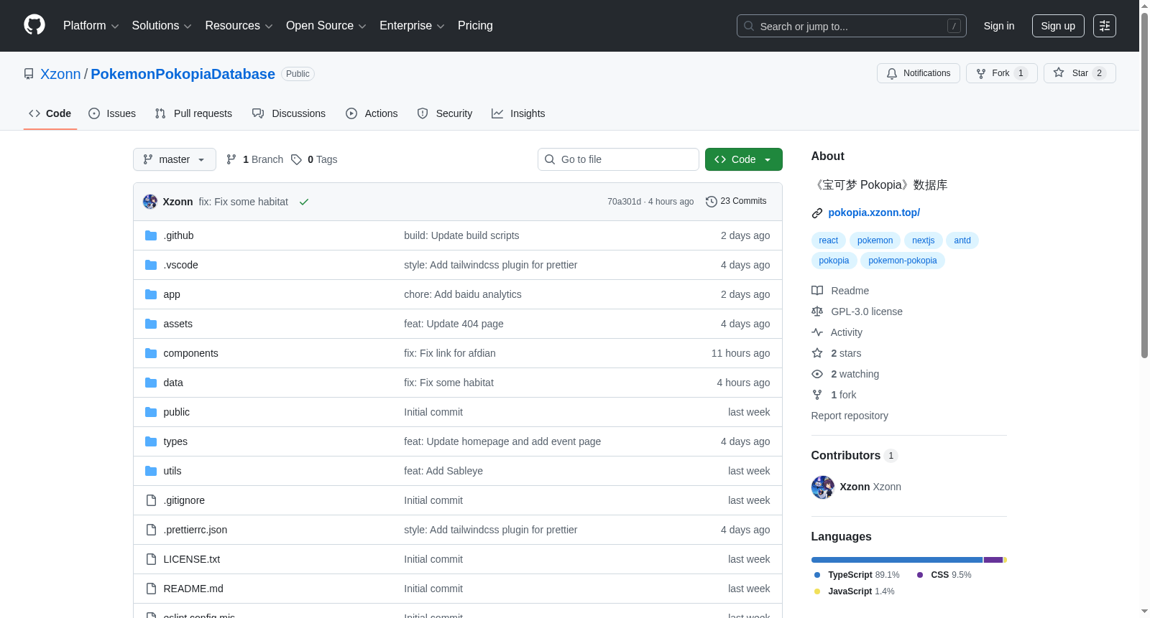Click the types folder icon

coord(151,441)
